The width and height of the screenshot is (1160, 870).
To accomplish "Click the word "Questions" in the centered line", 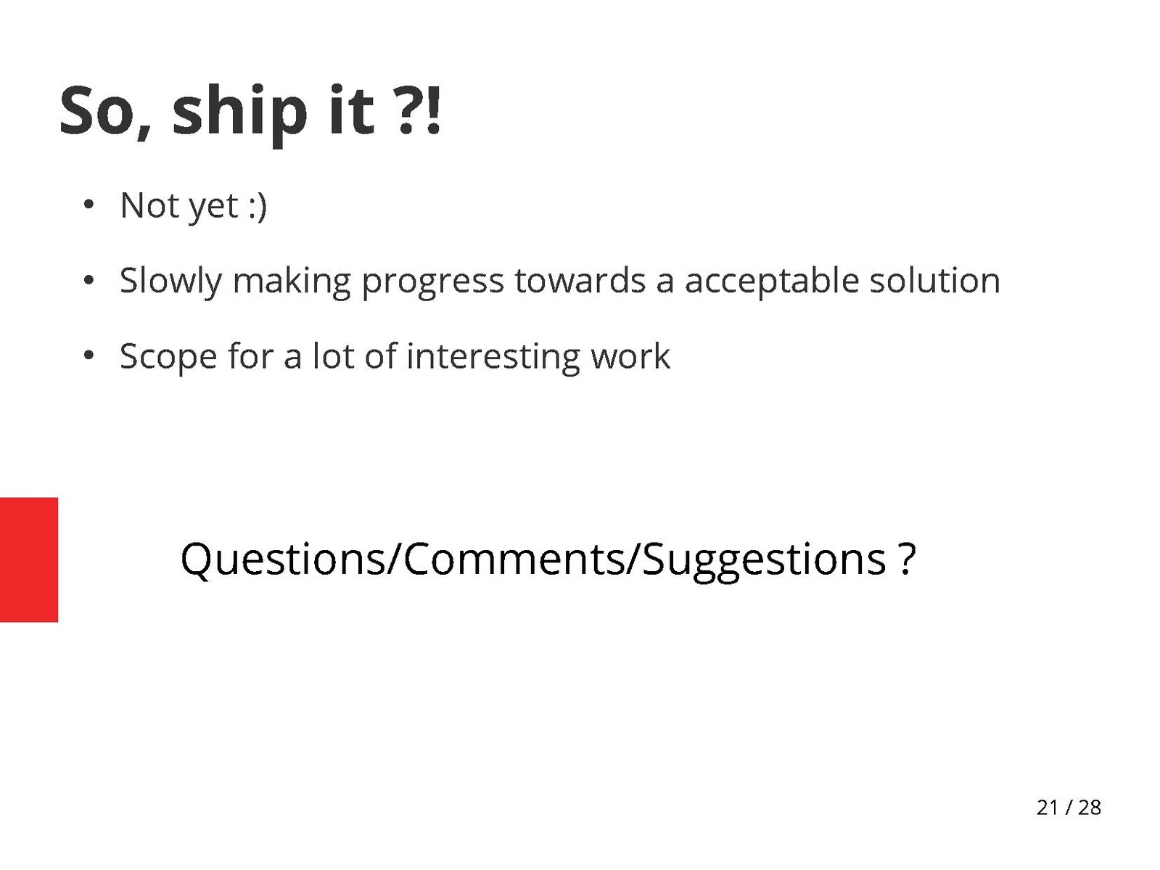I will tap(283, 559).
